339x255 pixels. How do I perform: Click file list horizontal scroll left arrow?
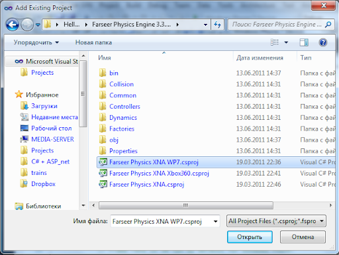point(93,205)
